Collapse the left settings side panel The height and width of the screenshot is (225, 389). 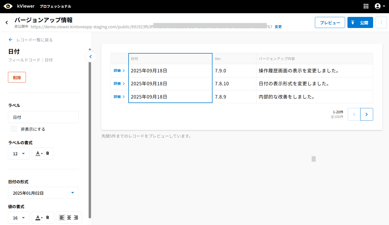coord(91,57)
